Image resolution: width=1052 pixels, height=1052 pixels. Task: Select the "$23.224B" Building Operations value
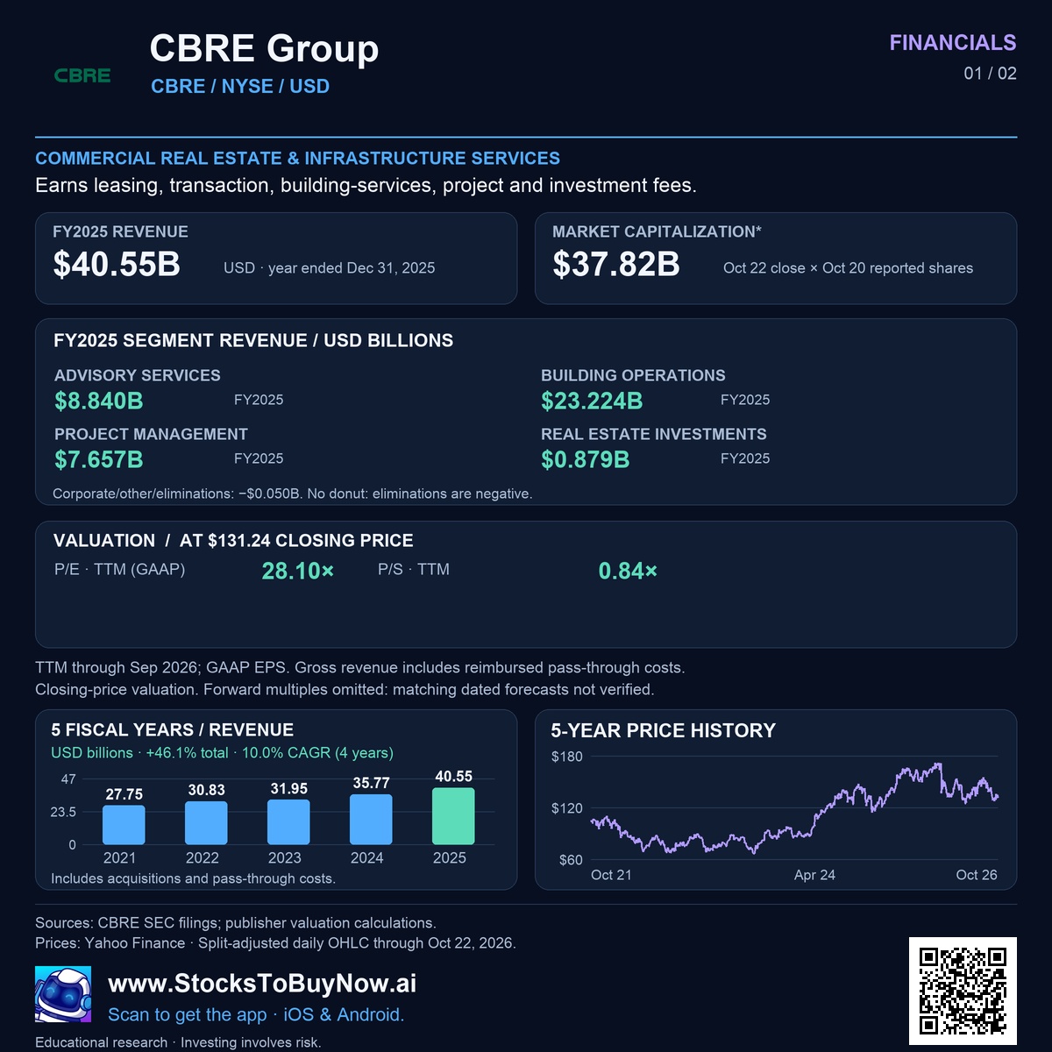(592, 402)
